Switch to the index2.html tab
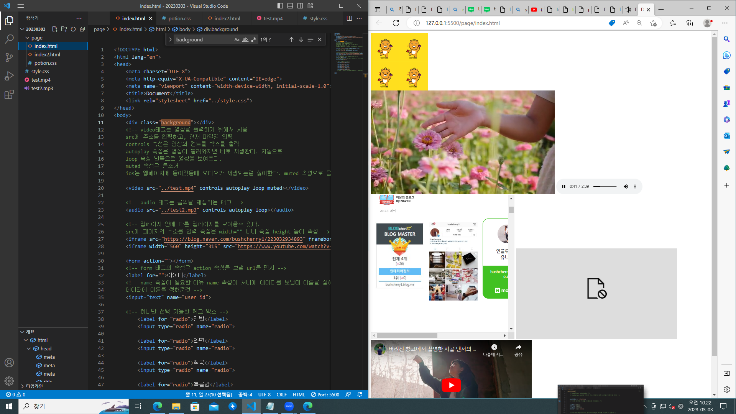This screenshot has width=736, height=414. coord(227,18)
